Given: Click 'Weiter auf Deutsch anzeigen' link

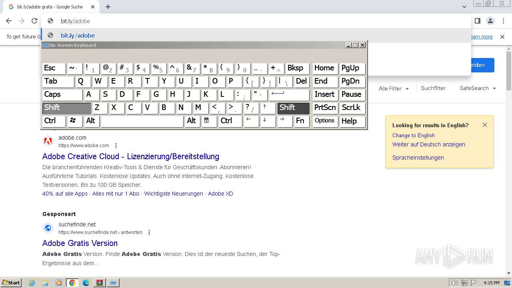Looking at the screenshot, I should coord(429,144).
